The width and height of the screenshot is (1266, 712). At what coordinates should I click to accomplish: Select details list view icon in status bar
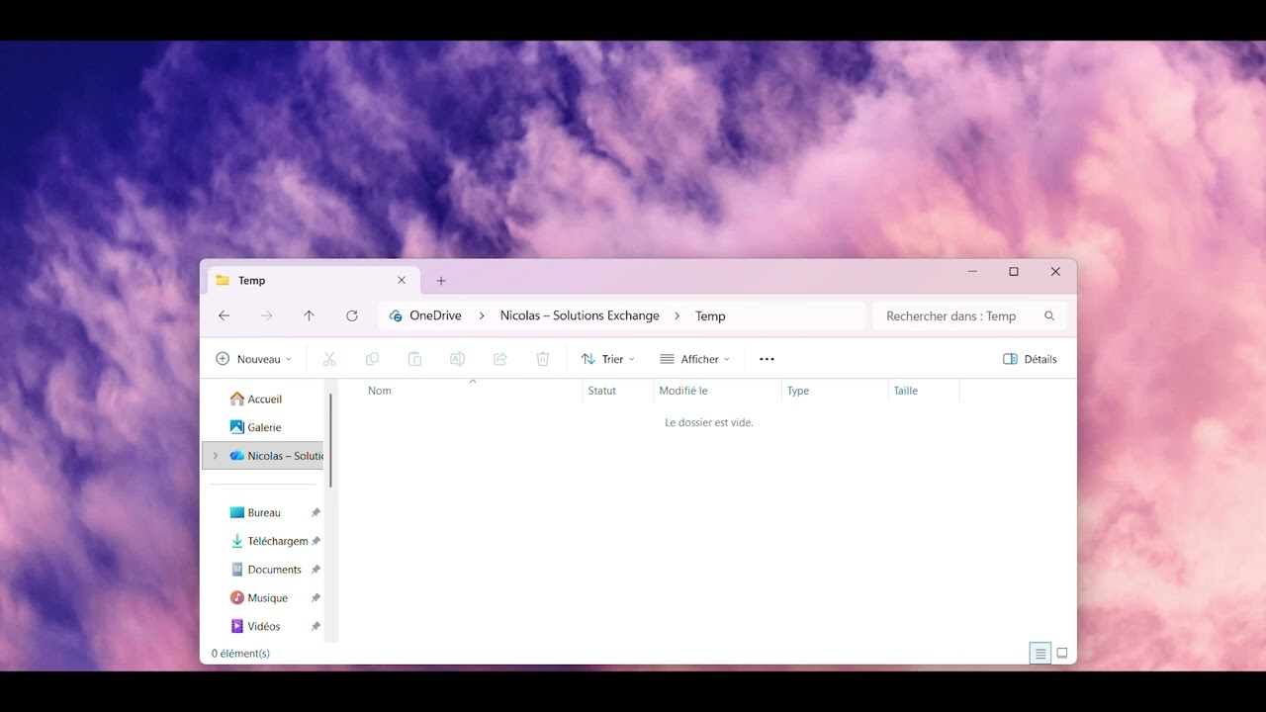coord(1040,653)
